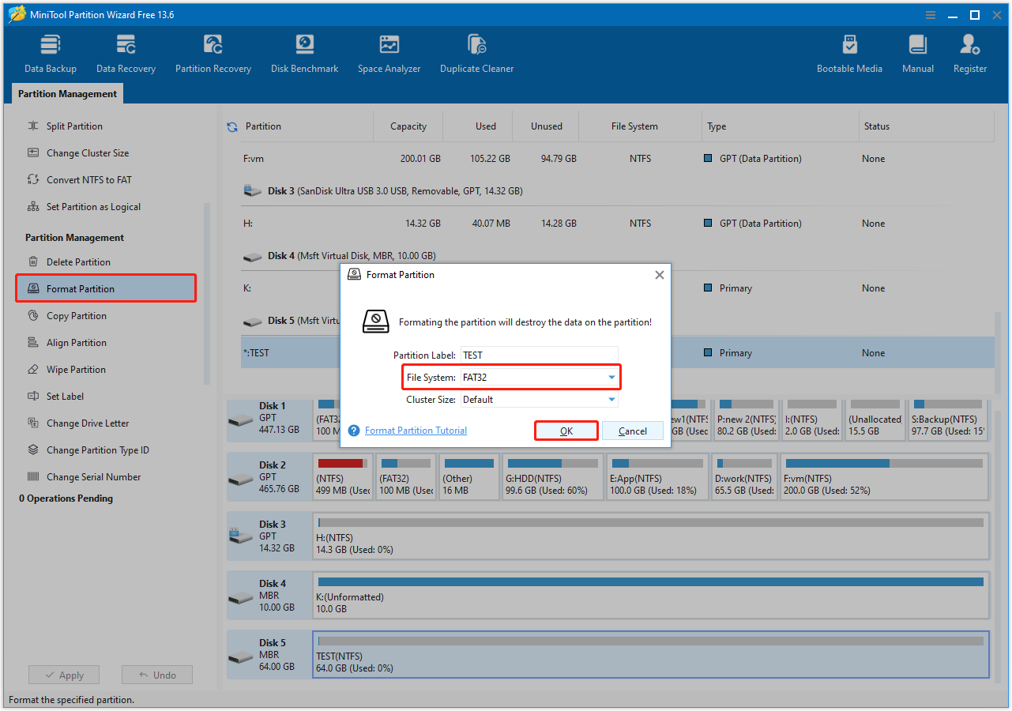Select D:work(NTFS) block on Disk 2
The width and height of the screenshot is (1012, 711).
click(744, 476)
